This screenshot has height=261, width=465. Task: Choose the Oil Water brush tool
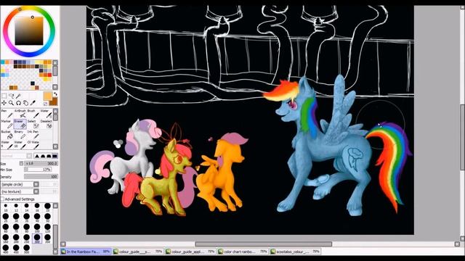point(33,145)
